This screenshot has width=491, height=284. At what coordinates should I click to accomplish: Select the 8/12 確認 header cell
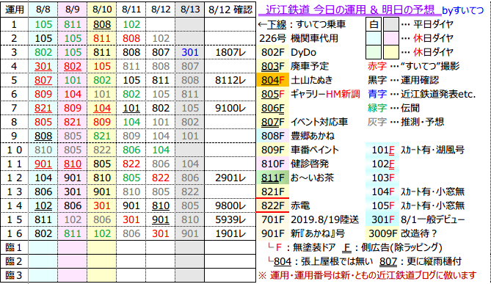point(230,10)
